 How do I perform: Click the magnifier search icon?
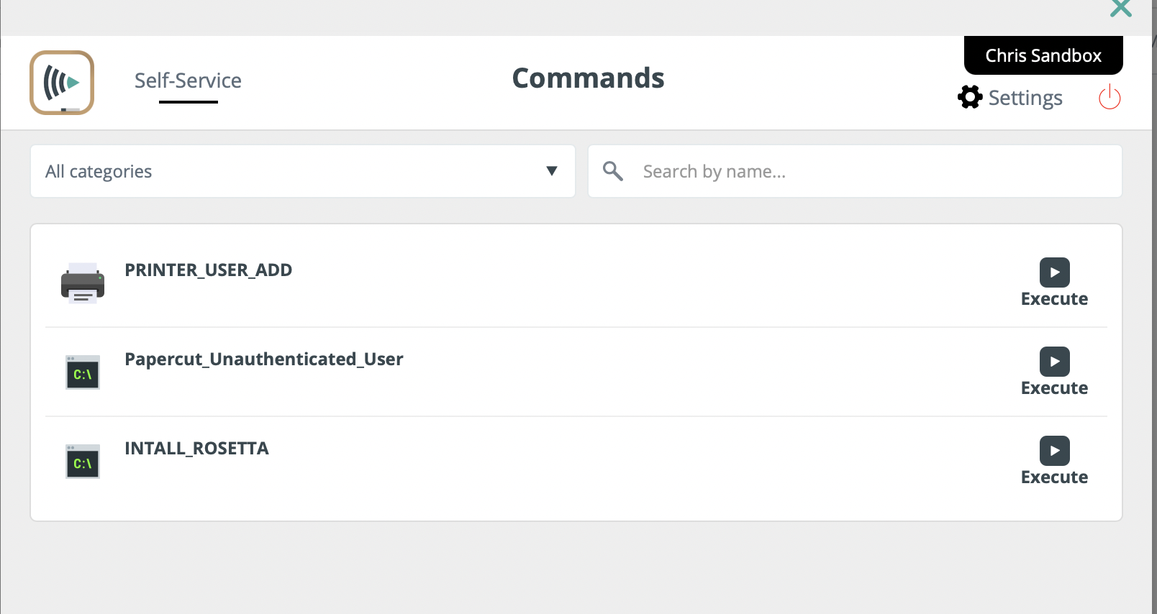coord(613,171)
